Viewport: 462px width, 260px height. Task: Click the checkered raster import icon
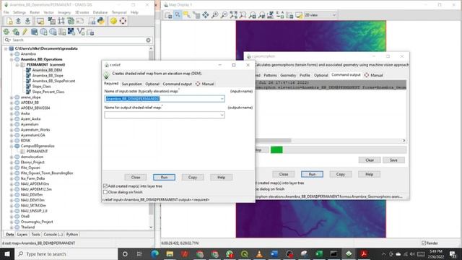click(x=71, y=32)
